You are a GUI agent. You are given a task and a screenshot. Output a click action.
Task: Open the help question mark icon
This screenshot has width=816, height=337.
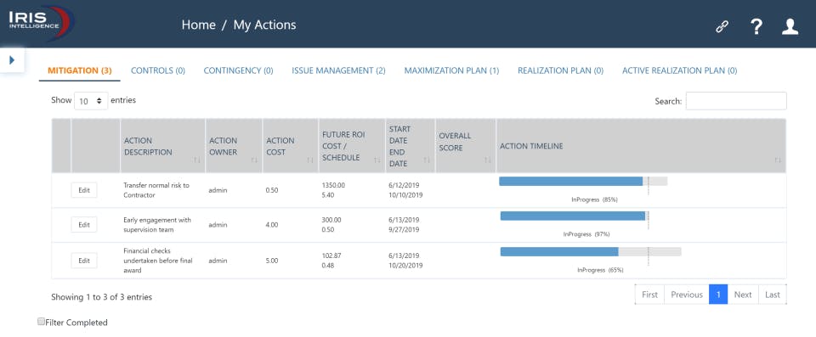(756, 26)
